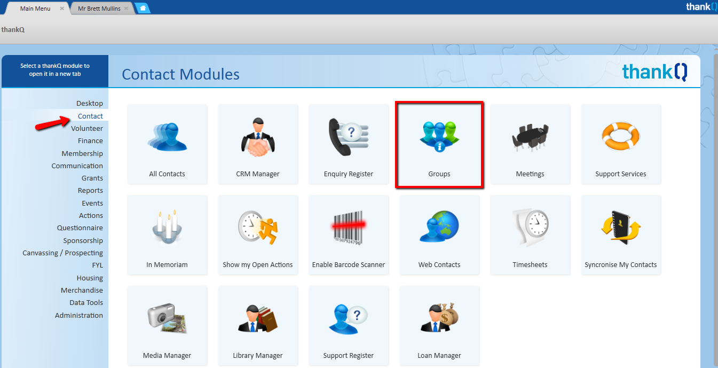The image size is (718, 368).
Task: Open the Enquiry Register icon
Action: coord(349,138)
